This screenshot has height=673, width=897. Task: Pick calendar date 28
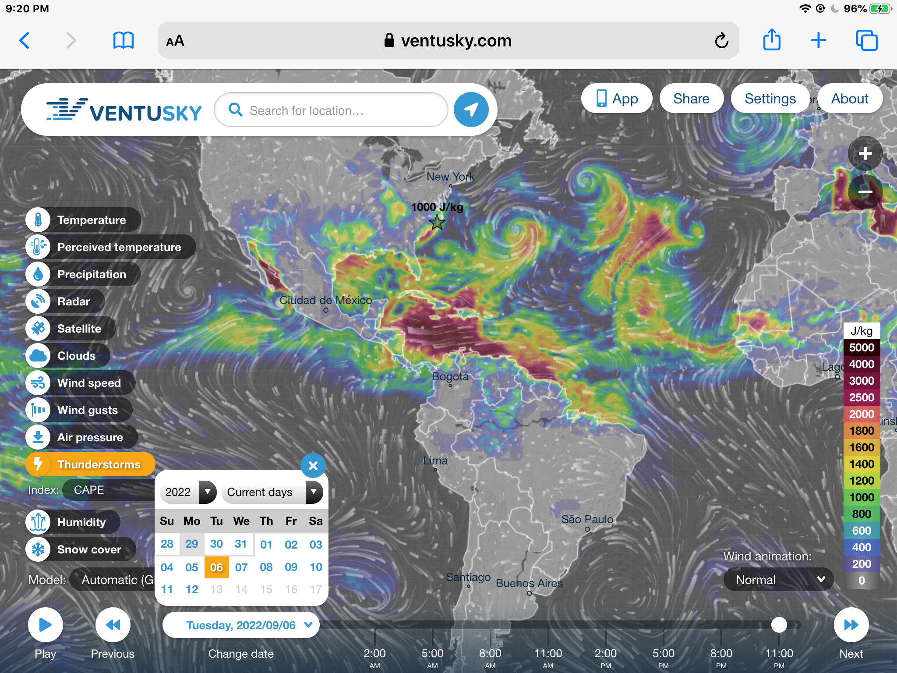167,544
